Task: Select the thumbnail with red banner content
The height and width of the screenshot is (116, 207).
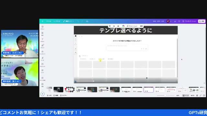Action: (171, 90)
